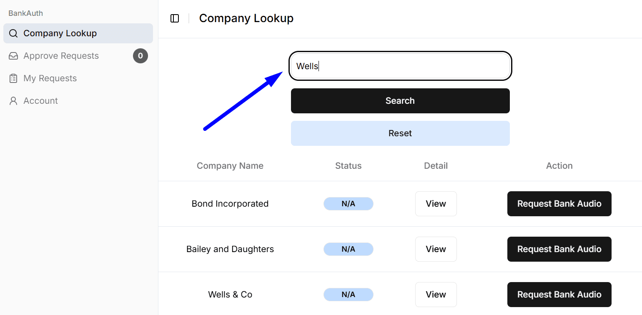
Task: Focus the company search field containing Wells
Action: point(400,66)
